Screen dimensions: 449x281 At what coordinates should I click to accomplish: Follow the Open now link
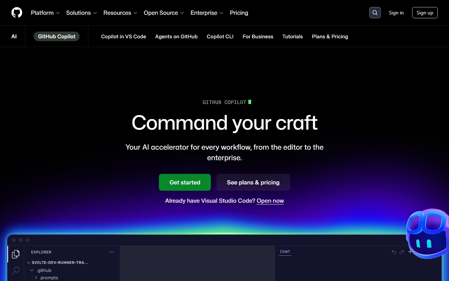click(x=270, y=201)
